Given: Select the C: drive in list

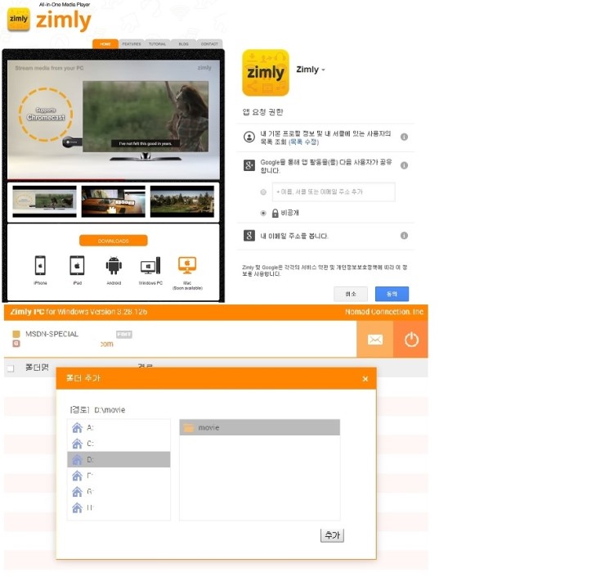Looking at the screenshot, I should [x=119, y=444].
